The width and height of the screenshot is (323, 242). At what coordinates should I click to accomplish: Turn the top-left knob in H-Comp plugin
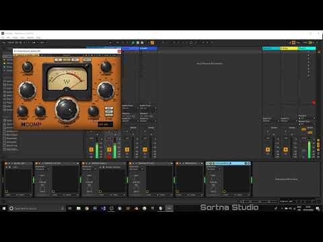(28, 67)
